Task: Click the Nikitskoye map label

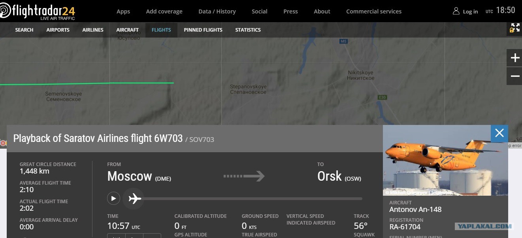Action: [x=360, y=75]
